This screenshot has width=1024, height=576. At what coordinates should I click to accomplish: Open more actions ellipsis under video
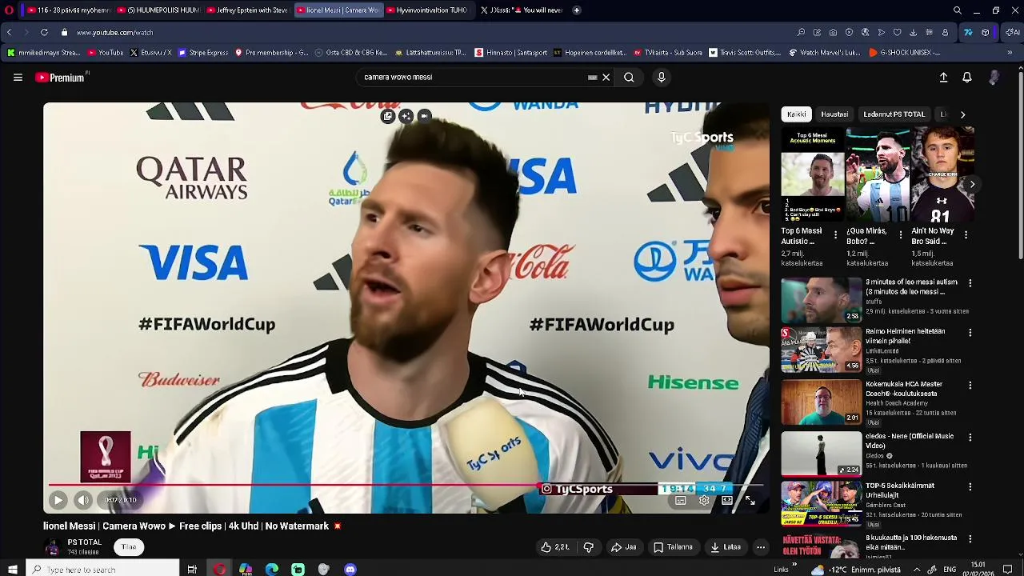click(761, 547)
